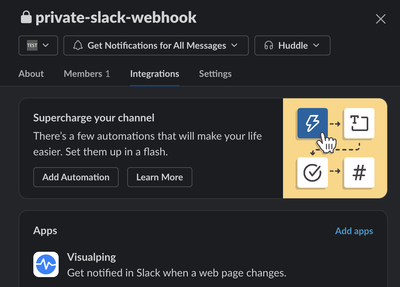This screenshot has height=287, width=400.
Task: Click the automation illustration banner
Action: coord(335,148)
